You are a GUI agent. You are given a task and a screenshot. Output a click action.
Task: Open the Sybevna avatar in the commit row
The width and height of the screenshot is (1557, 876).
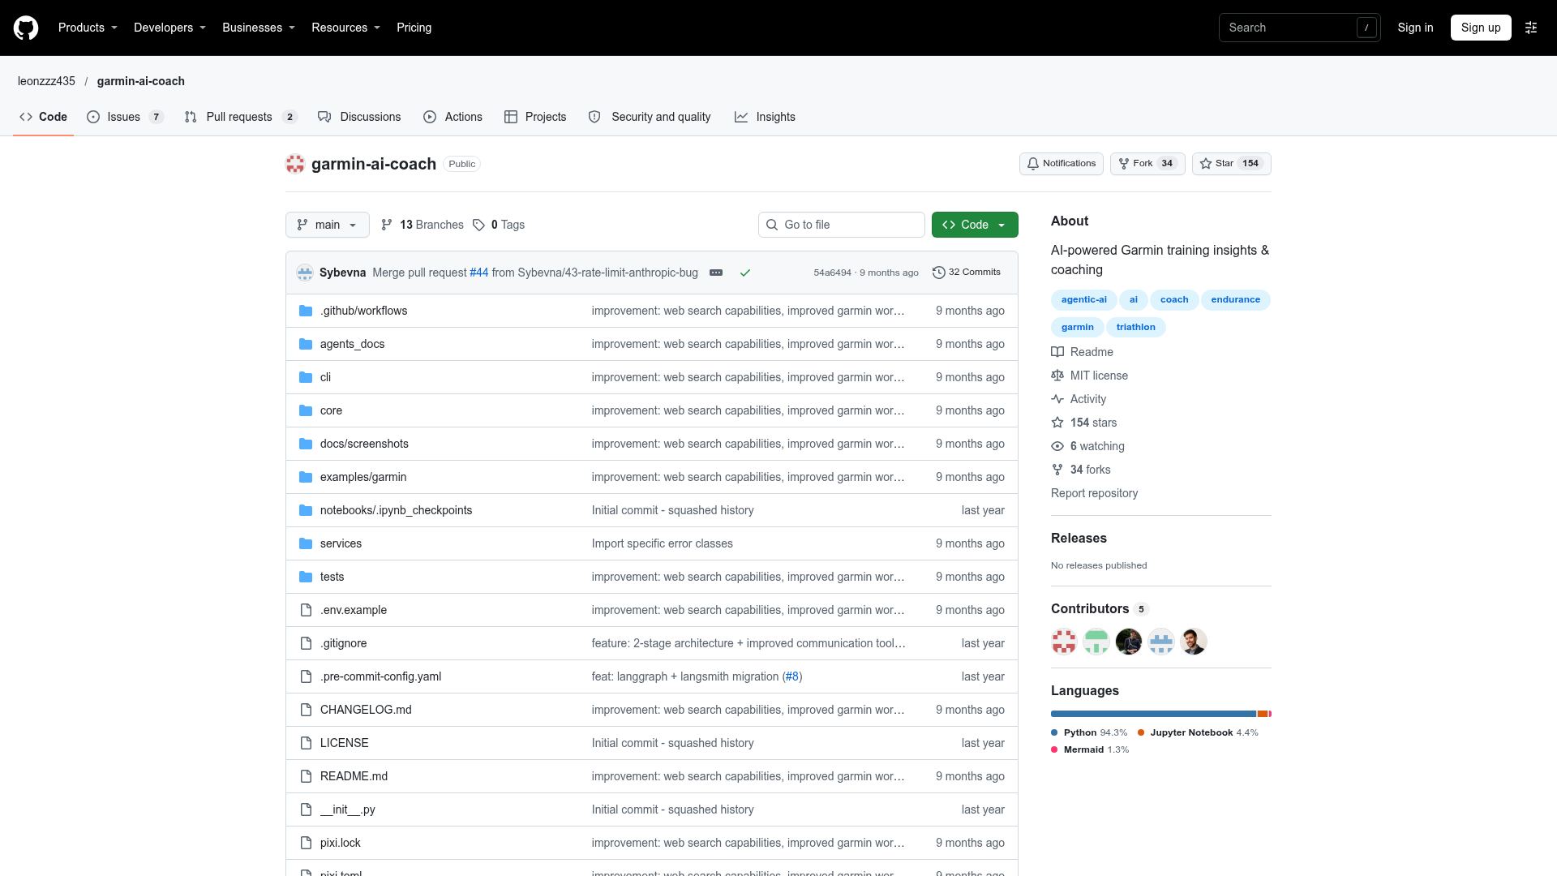point(305,273)
